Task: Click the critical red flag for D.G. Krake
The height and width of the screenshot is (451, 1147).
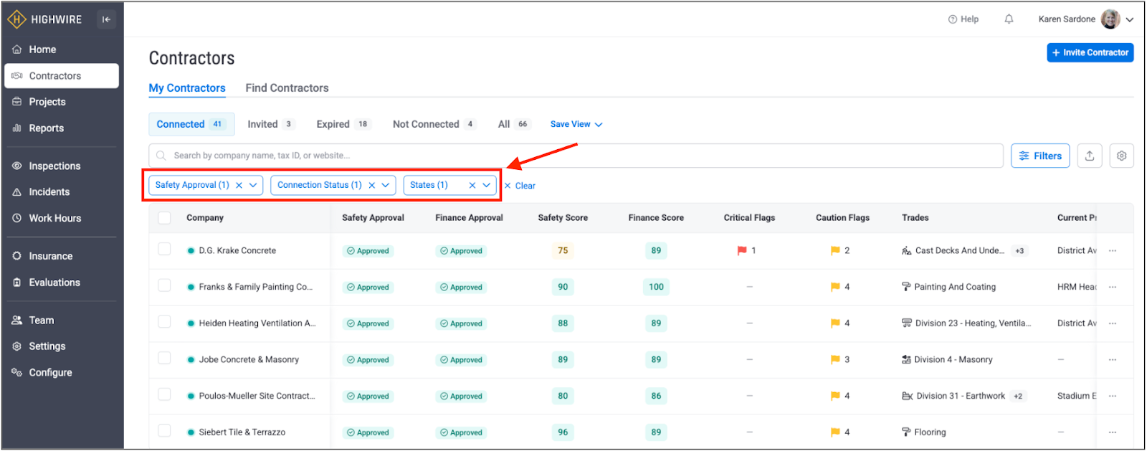Action: (742, 251)
